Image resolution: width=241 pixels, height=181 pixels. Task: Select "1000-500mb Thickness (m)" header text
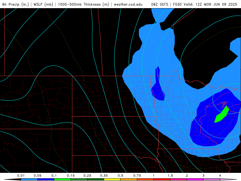[83, 4]
